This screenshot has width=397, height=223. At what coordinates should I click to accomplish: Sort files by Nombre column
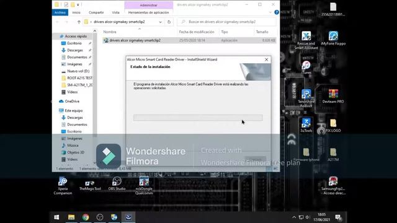click(110, 32)
